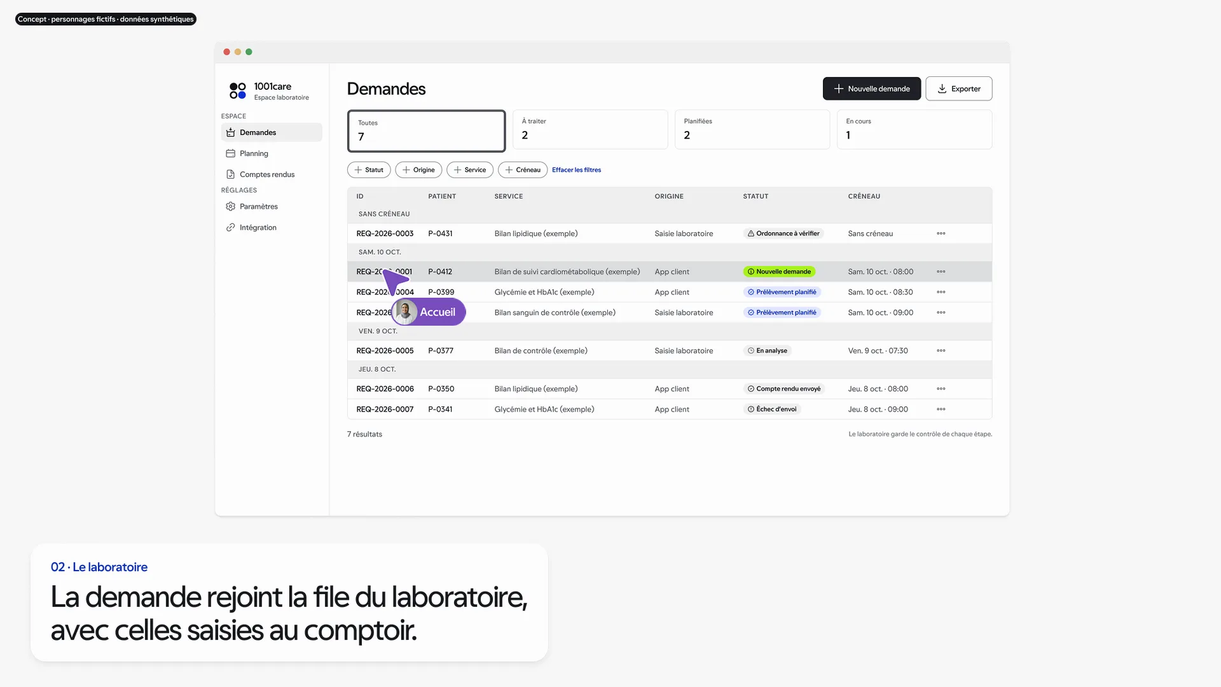Click request ID REQ-2026-0007
This screenshot has width=1221, height=687.
click(385, 409)
